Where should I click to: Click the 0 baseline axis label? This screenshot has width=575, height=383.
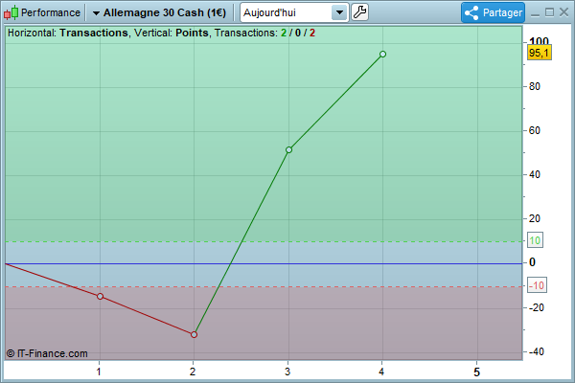pyautogui.click(x=532, y=262)
